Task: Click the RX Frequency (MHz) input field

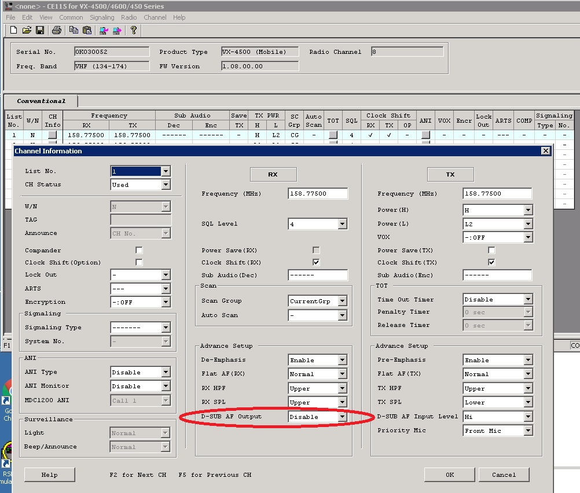Action: tap(318, 193)
